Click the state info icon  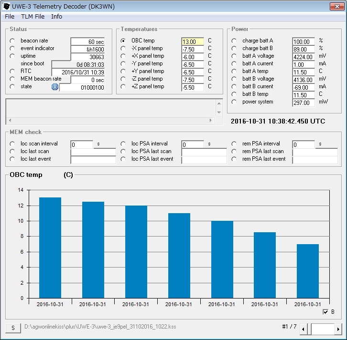[55, 87]
